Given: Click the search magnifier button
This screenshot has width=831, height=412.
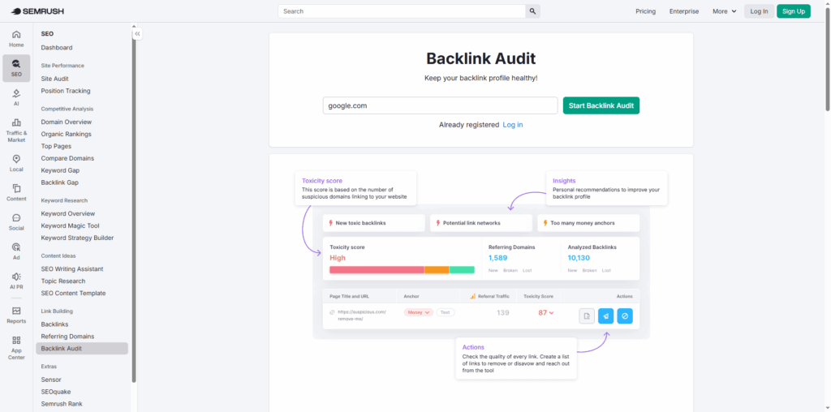Looking at the screenshot, I should pos(532,11).
